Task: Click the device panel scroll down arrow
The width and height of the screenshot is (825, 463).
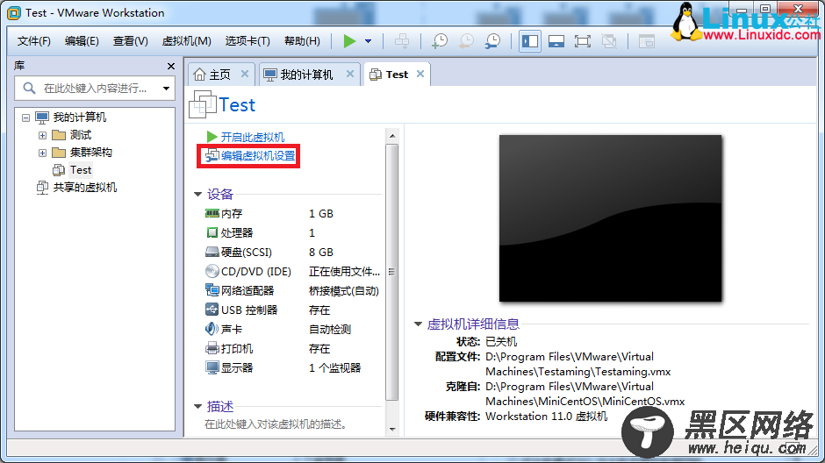Action: 392,430
